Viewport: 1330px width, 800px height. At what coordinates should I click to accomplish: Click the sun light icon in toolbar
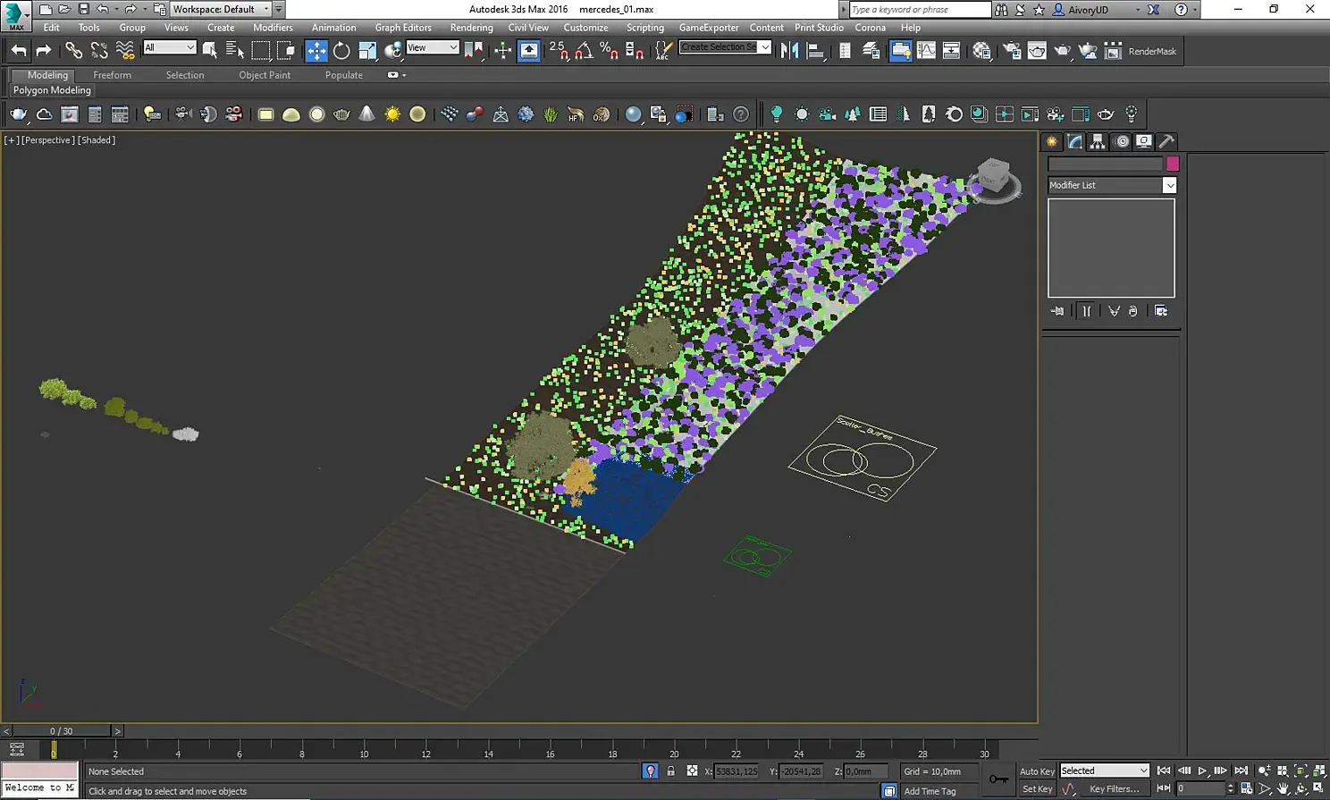tap(392, 114)
